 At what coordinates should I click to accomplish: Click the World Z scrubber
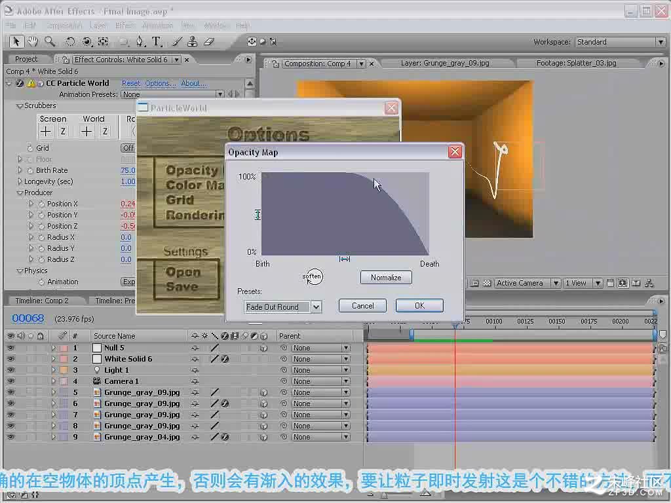105,131
